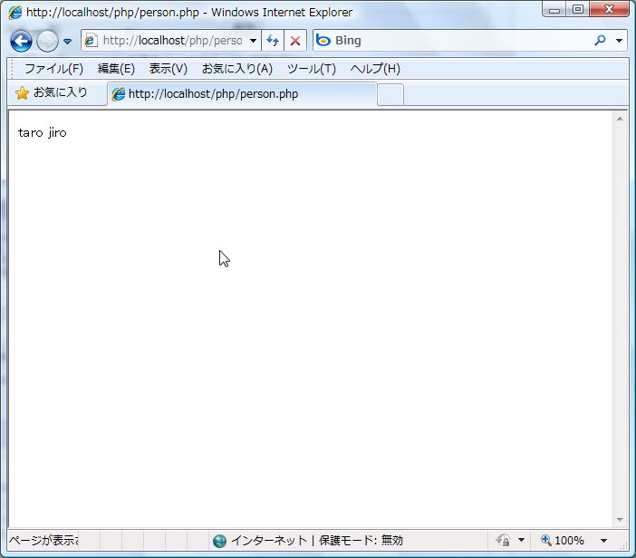Stop loading with the red X icon
Image resolution: width=636 pixels, height=558 pixels.
click(295, 41)
